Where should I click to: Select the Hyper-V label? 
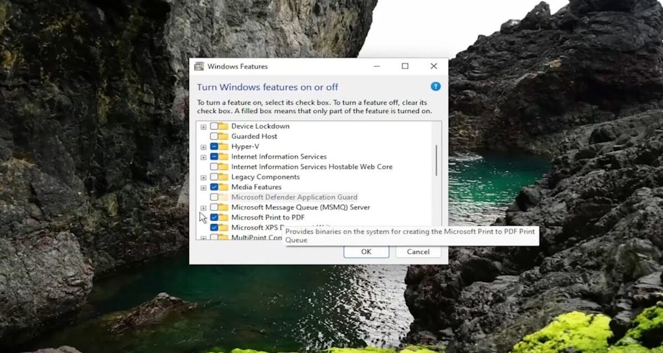[x=245, y=147]
